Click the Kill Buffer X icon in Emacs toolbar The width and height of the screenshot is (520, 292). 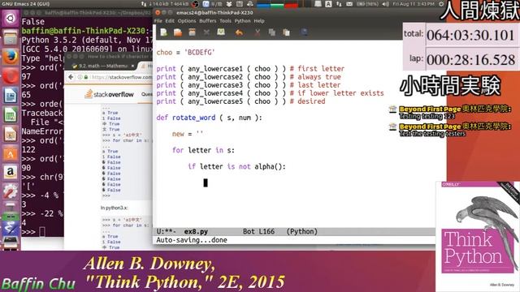point(206,32)
